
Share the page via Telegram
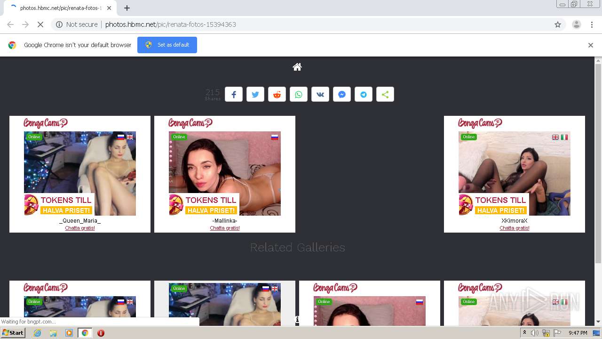(364, 94)
